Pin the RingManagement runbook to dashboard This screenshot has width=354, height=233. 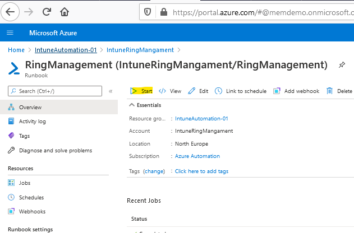342,65
